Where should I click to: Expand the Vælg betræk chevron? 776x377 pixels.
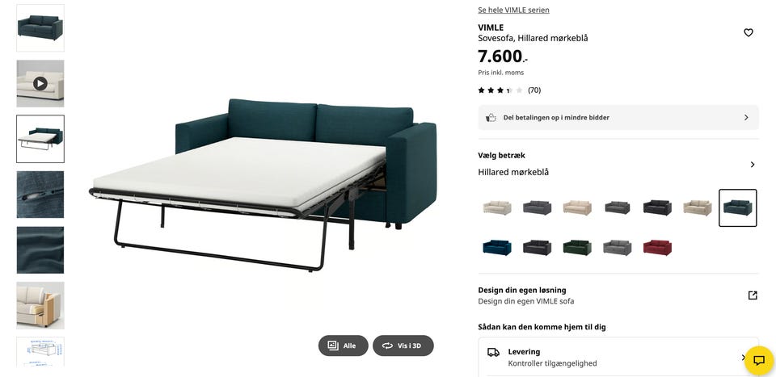(753, 165)
